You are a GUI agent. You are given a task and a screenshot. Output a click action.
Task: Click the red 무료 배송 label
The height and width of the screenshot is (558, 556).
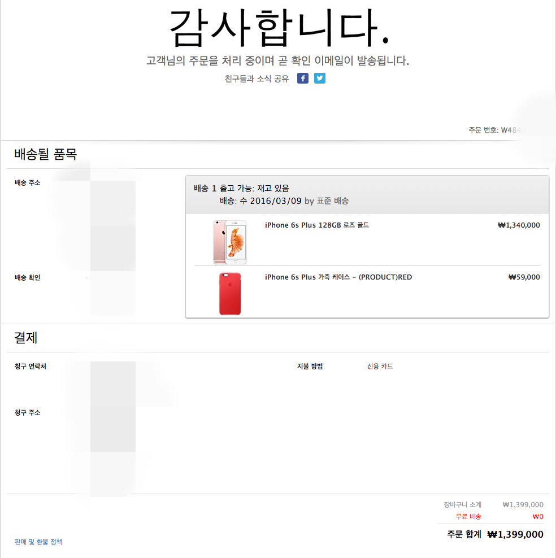[x=468, y=516]
